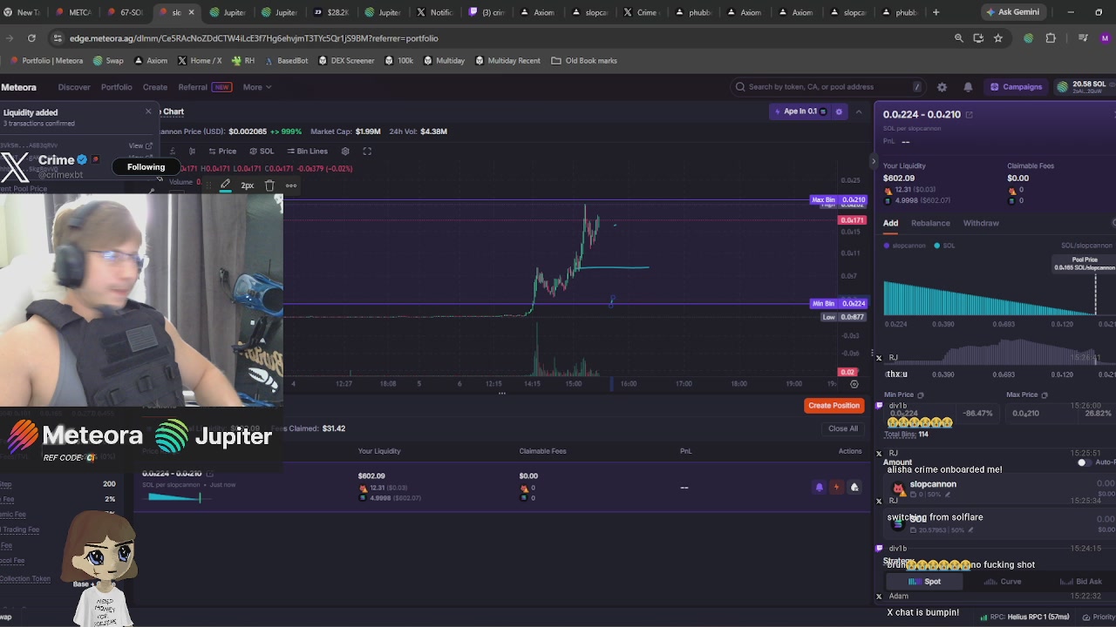
Task: Delete the selected chart drawing
Action: click(x=269, y=185)
